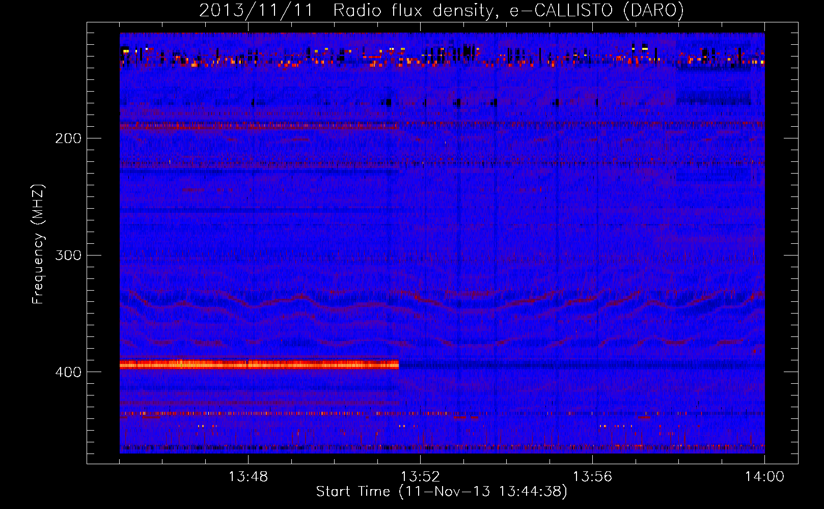The image size is (824, 509).
Task: Click the end of the bright 400 MHz band
Action: [397, 364]
